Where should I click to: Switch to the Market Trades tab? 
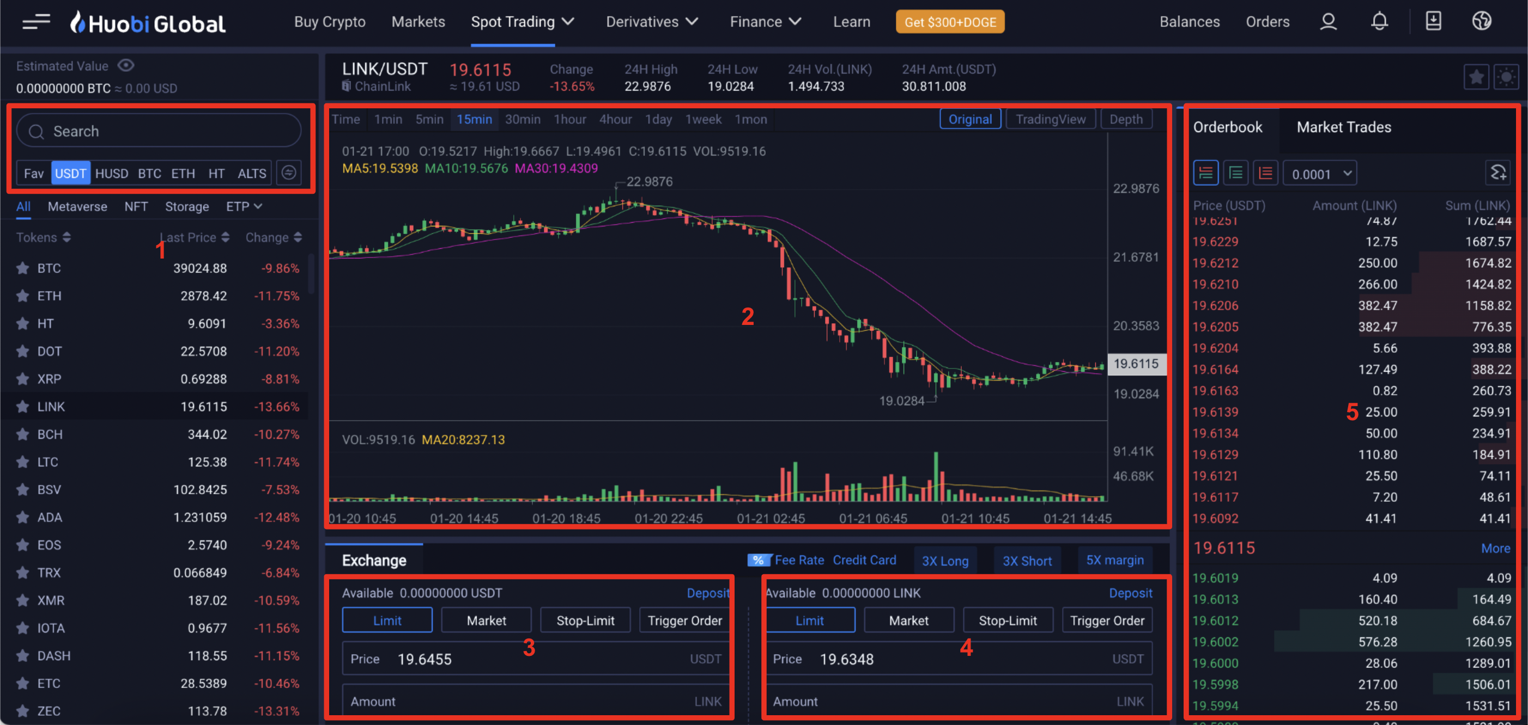point(1343,127)
